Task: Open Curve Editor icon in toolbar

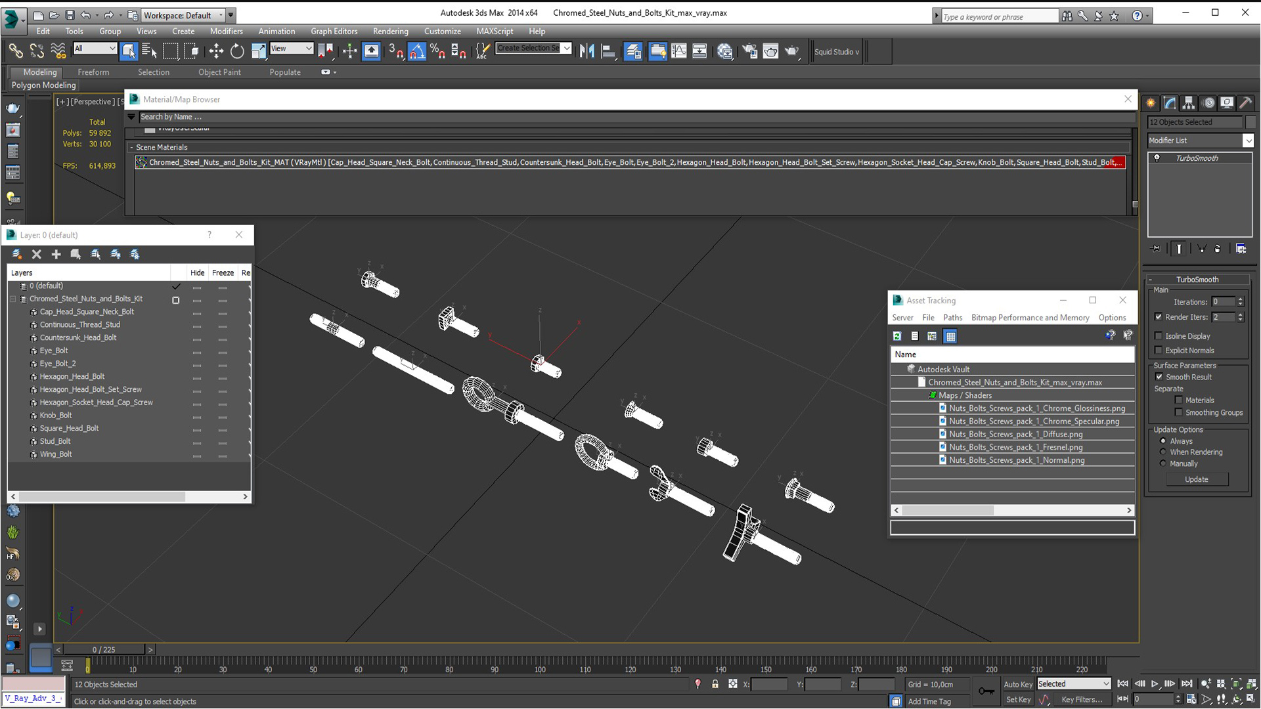Action: coord(679,51)
